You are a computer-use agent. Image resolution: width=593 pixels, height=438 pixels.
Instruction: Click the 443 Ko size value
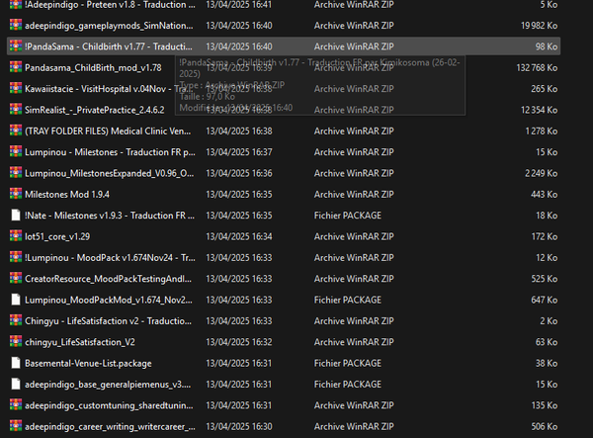[545, 195]
